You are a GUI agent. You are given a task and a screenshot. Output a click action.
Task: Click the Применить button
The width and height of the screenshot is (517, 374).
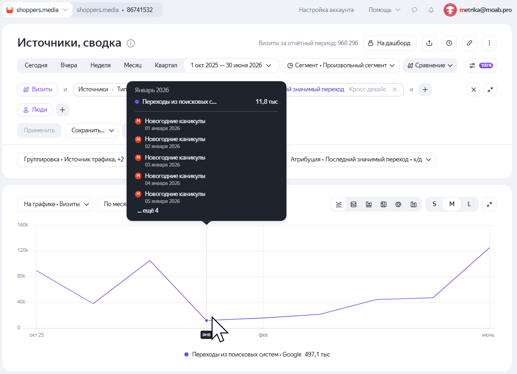39,131
